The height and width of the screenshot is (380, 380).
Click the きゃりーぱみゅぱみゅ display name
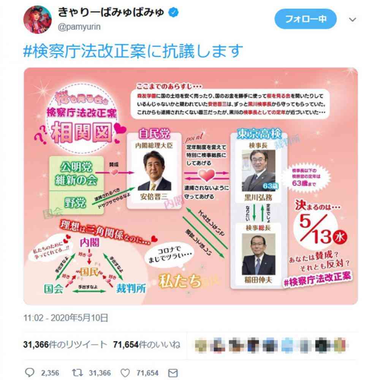click(111, 12)
